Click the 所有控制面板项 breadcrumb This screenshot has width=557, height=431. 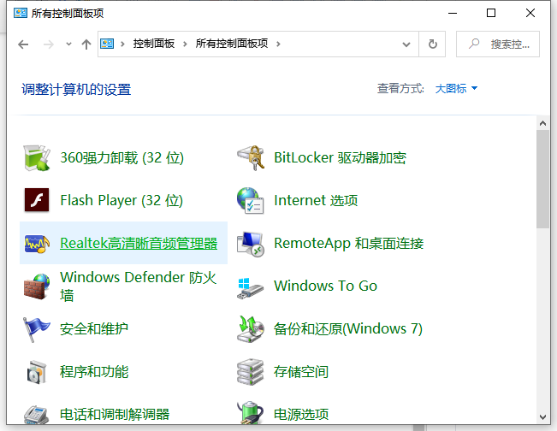tap(232, 44)
